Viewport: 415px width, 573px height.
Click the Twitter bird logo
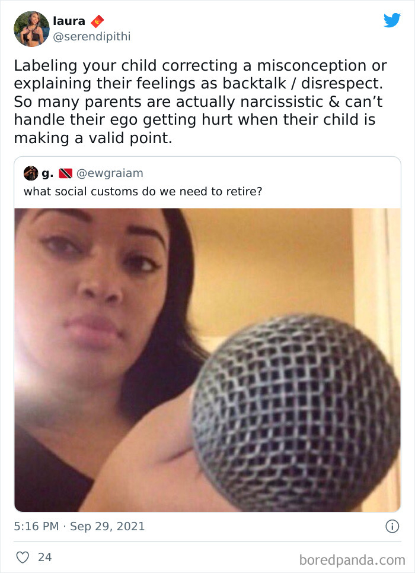[x=392, y=20]
